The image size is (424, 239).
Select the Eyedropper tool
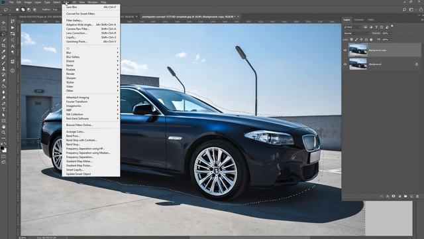3,52
